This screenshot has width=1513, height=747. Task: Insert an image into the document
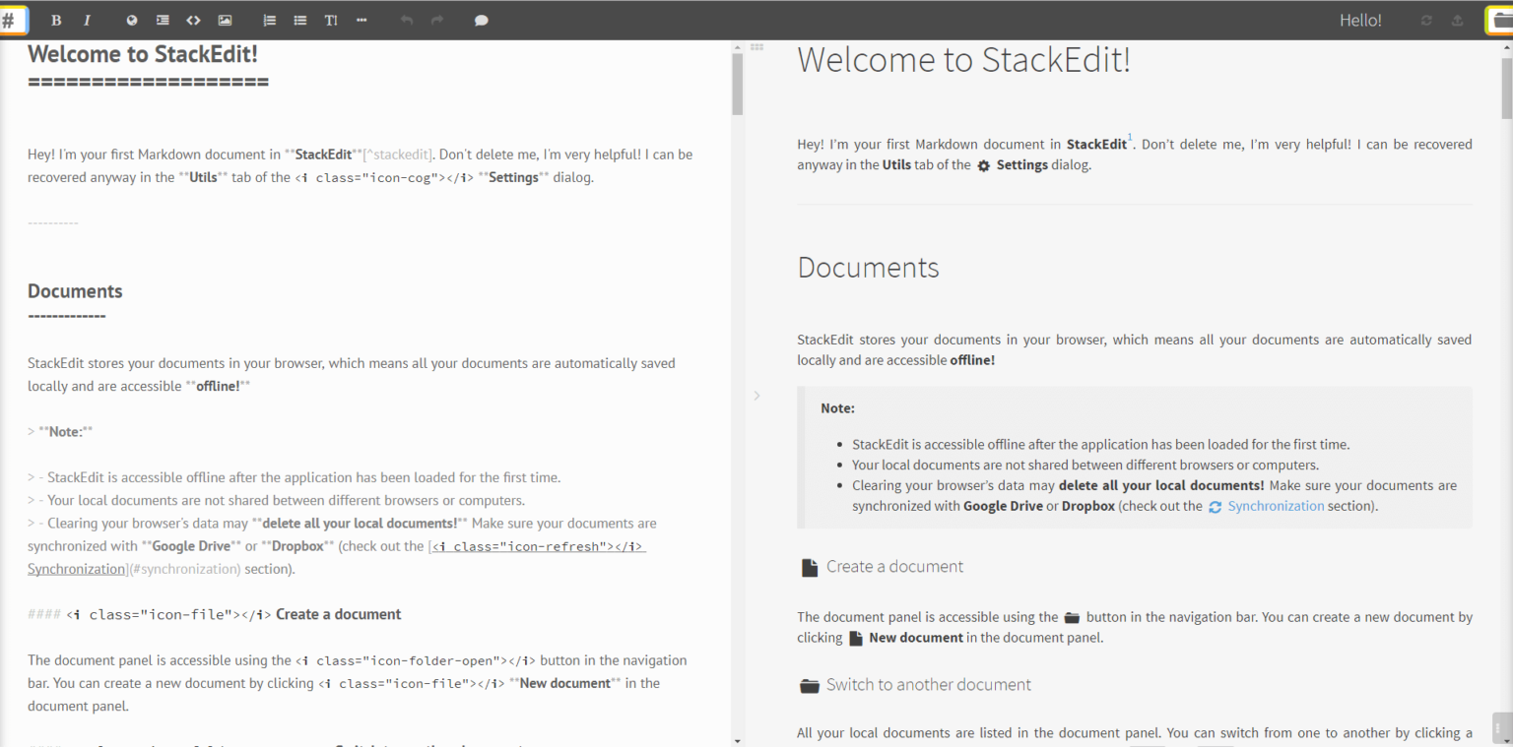(225, 20)
